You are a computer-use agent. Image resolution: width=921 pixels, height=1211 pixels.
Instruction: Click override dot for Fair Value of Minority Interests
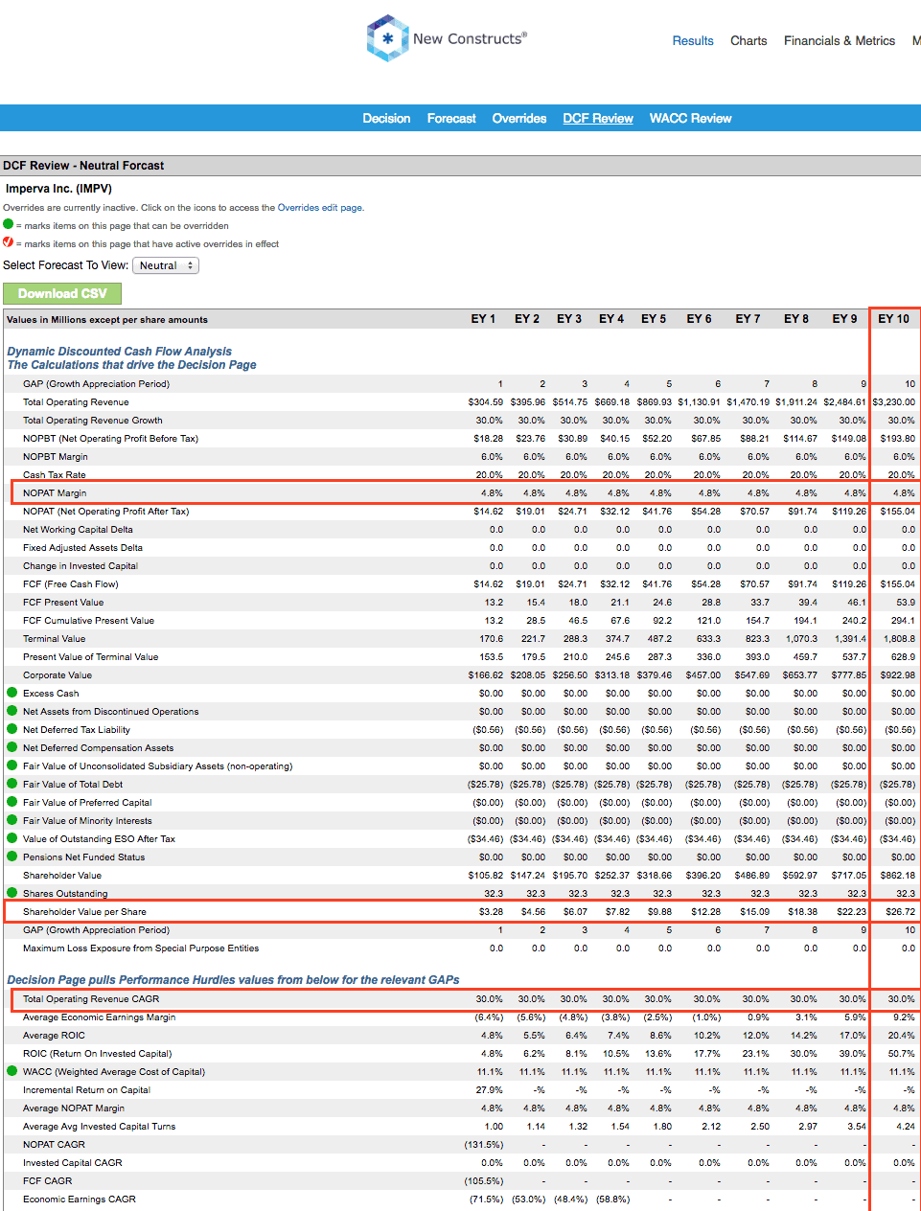pos(12,819)
